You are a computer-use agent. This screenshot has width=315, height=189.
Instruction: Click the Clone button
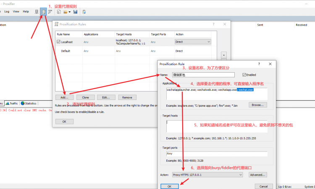click(x=85, y=97)
